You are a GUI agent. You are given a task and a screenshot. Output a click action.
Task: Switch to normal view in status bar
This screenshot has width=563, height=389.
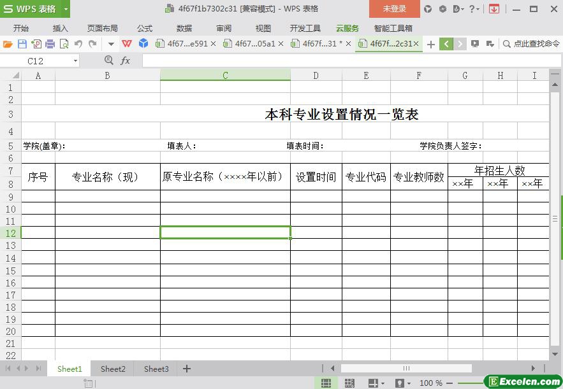(x=326, y=383)
